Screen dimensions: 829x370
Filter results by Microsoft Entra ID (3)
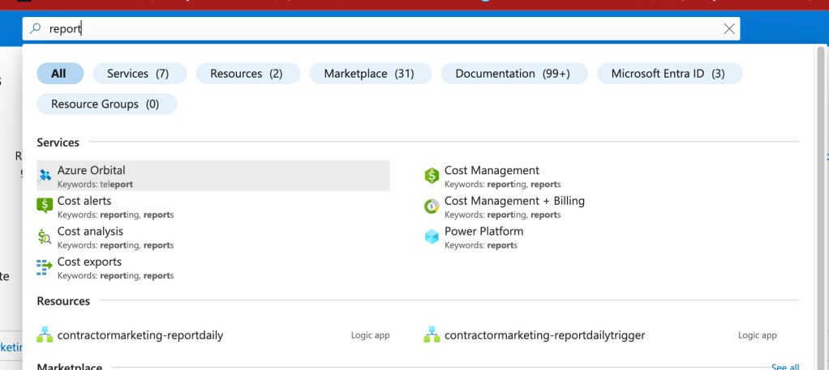tap(669, 74)
